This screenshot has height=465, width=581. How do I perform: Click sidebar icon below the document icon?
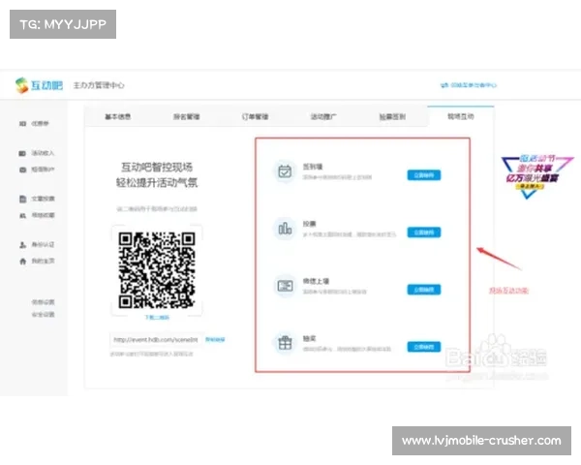[22, 215]
